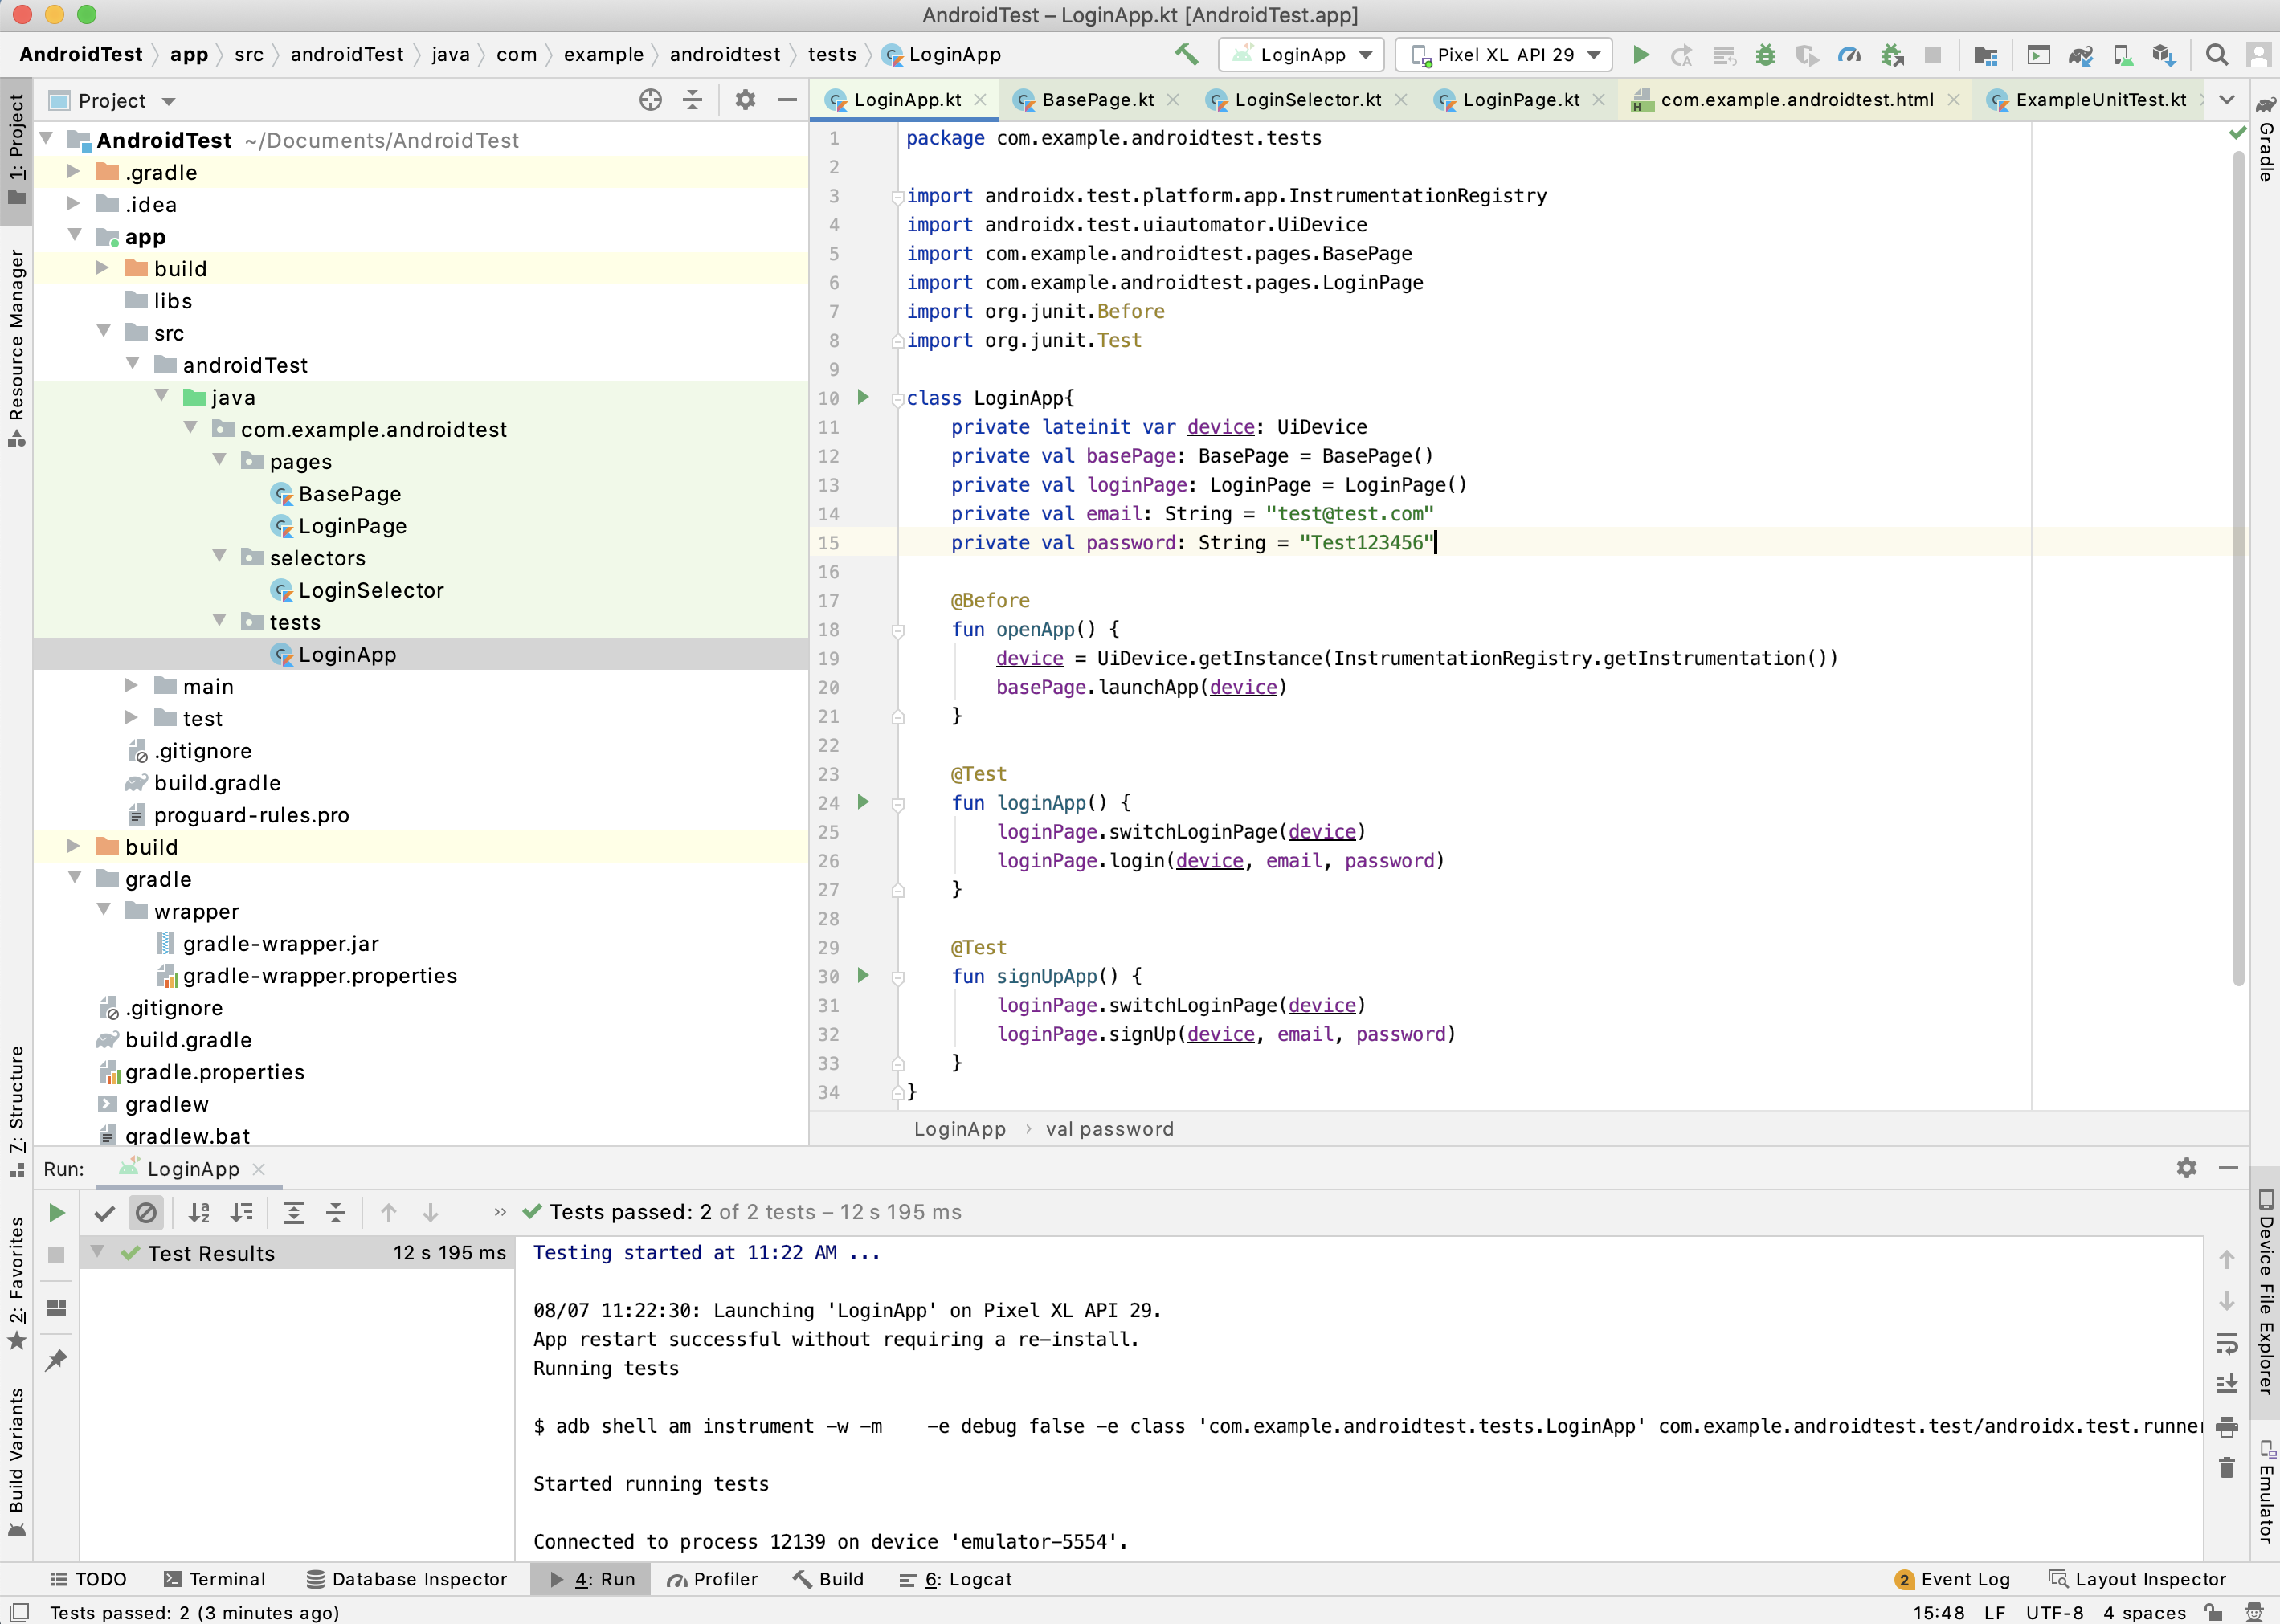Run the loginApp test via gutter icon

tap(863, 802)
